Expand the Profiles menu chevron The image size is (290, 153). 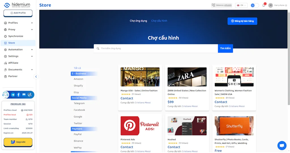(32, 23)
